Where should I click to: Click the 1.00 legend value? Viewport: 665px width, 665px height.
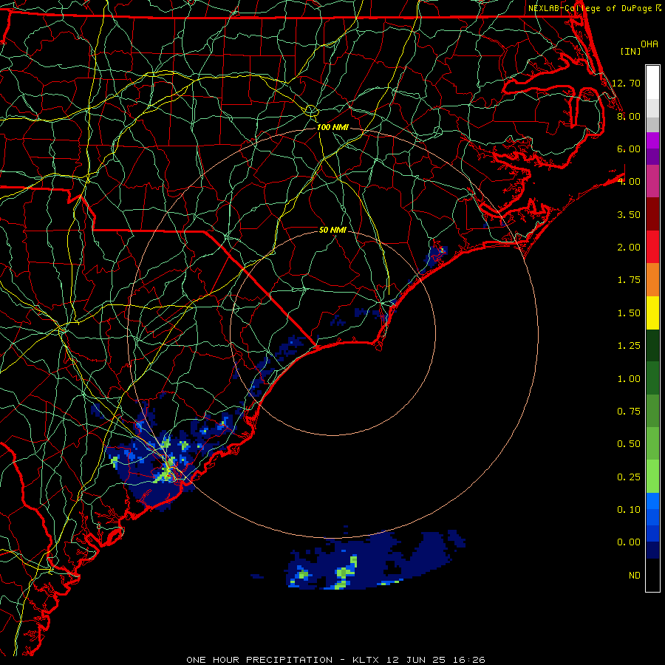click(629, 379)
